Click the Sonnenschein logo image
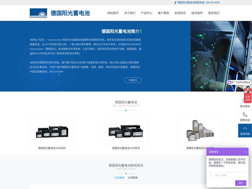This screenshot has height=189, width=252. pos(38,13)
